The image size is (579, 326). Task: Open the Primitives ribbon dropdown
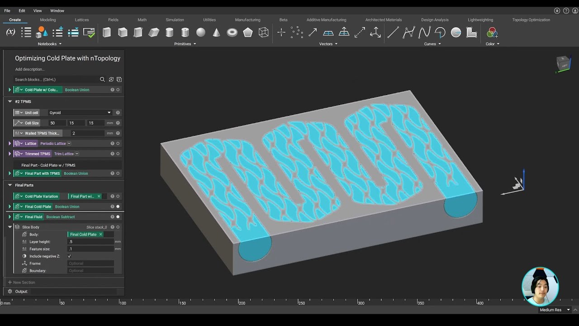185,44
